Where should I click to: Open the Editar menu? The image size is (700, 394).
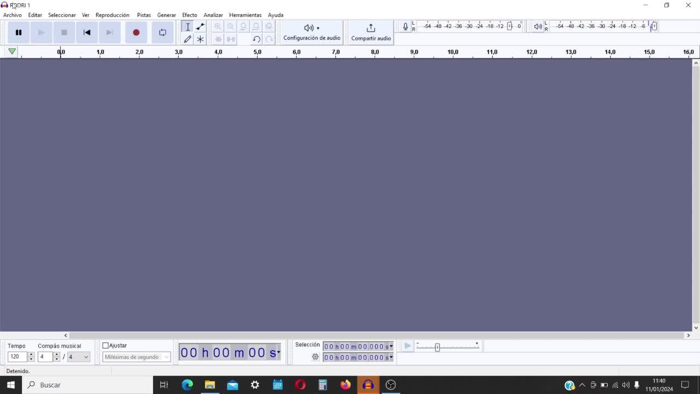(x=35, y=15)
